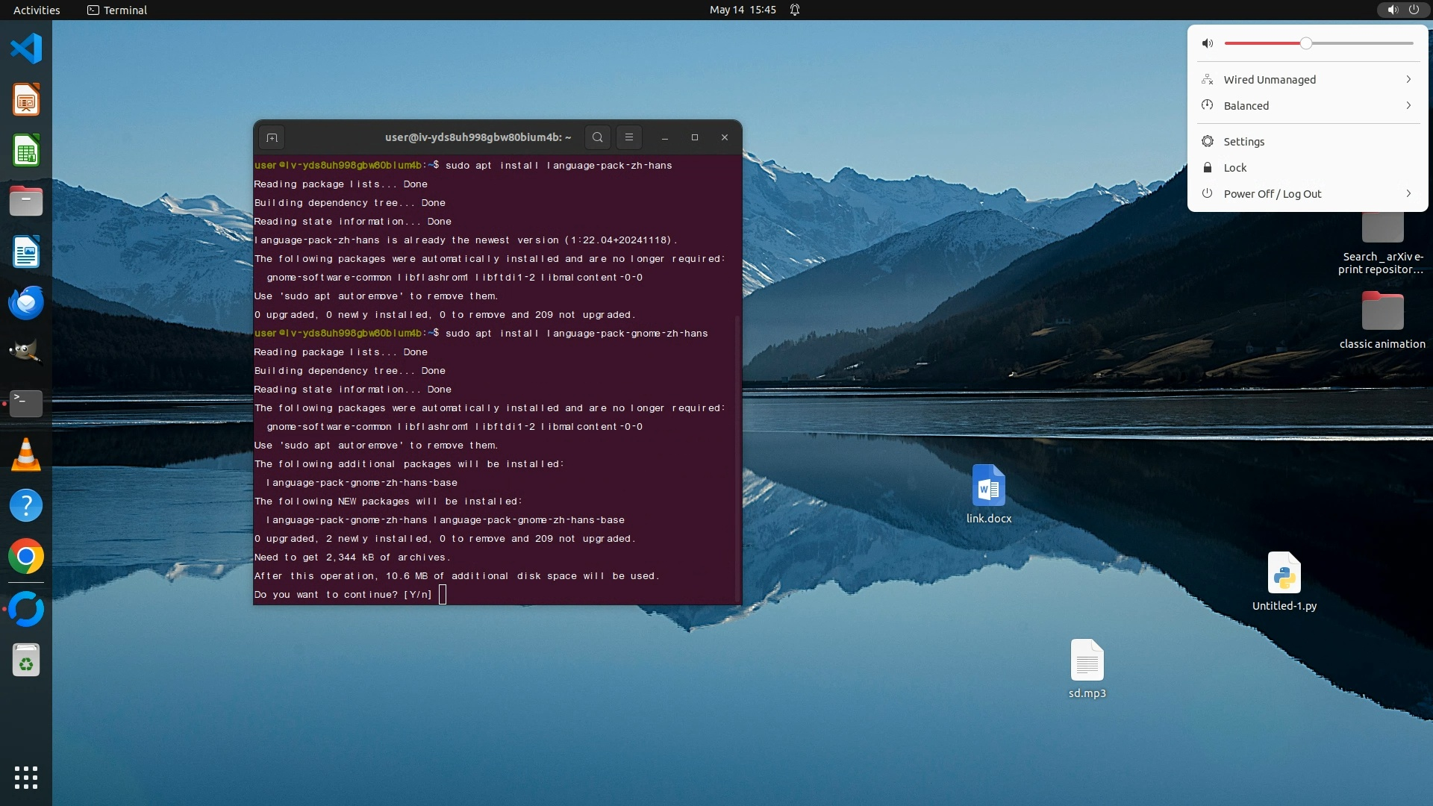
Task: Open the clock and calendar in the top bar
Action: tap(742, 10)
